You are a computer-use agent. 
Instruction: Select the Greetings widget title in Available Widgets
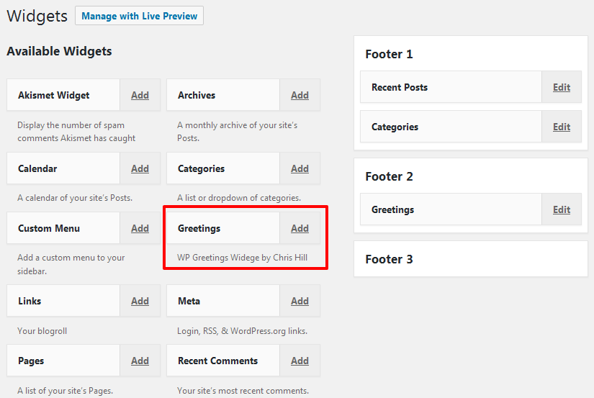click(x=199, y=228)
